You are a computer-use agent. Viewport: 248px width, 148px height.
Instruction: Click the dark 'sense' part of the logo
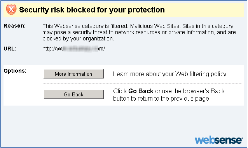(229, 140)
